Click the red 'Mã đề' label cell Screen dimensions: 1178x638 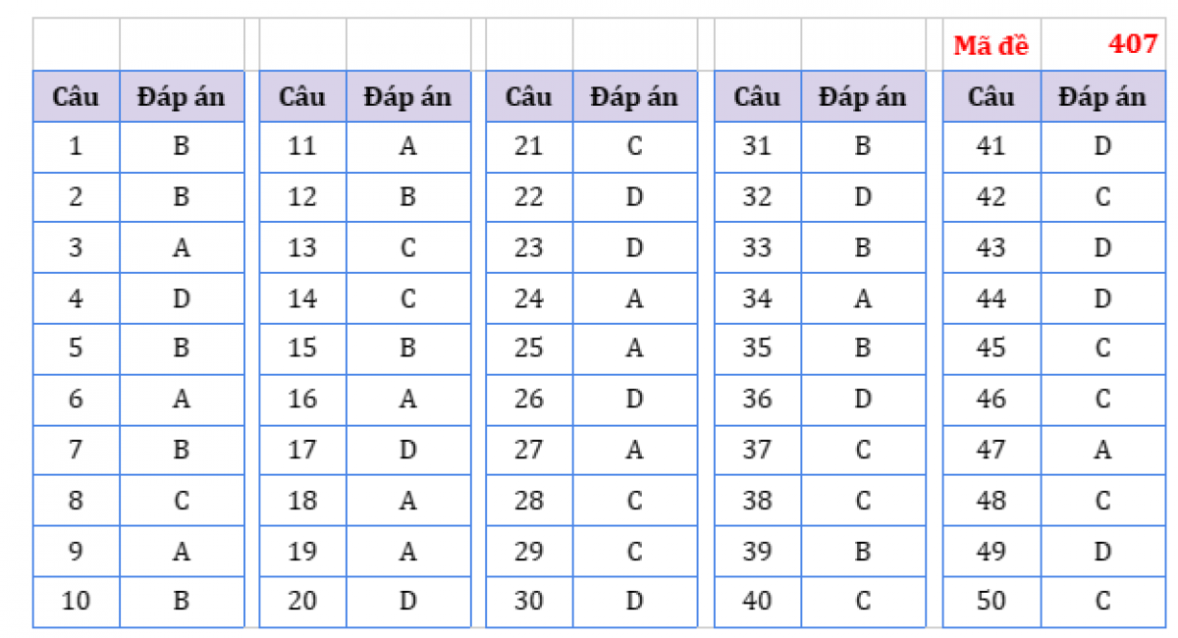click(x=991, y=45)
